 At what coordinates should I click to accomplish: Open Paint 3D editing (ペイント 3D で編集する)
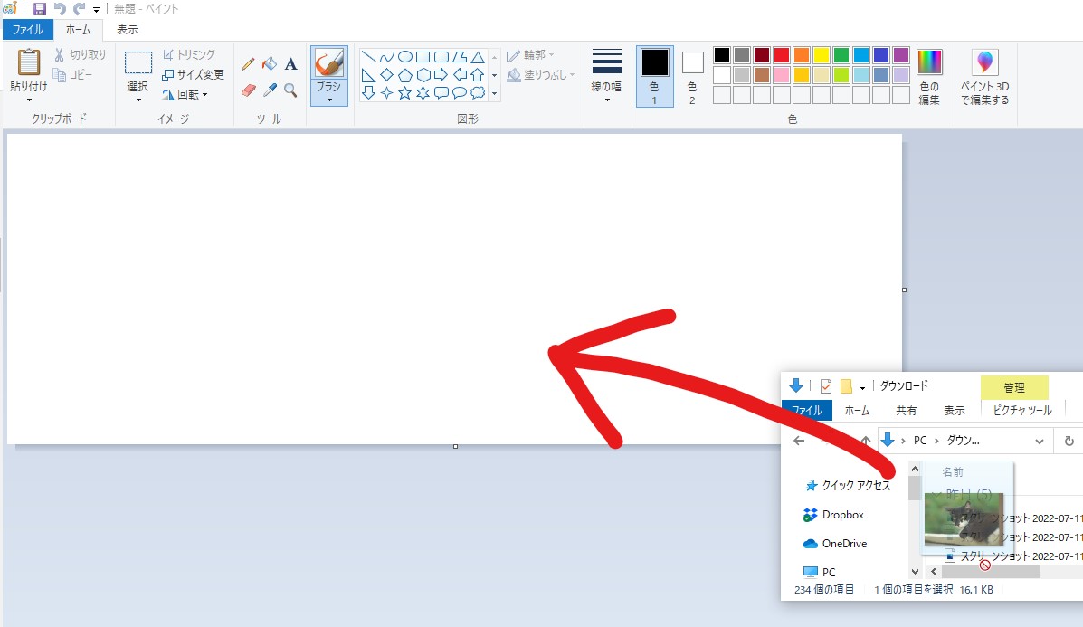[985, 77]
